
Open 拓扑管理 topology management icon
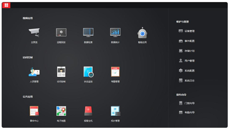pyautogui.click(x=115, y=111)
